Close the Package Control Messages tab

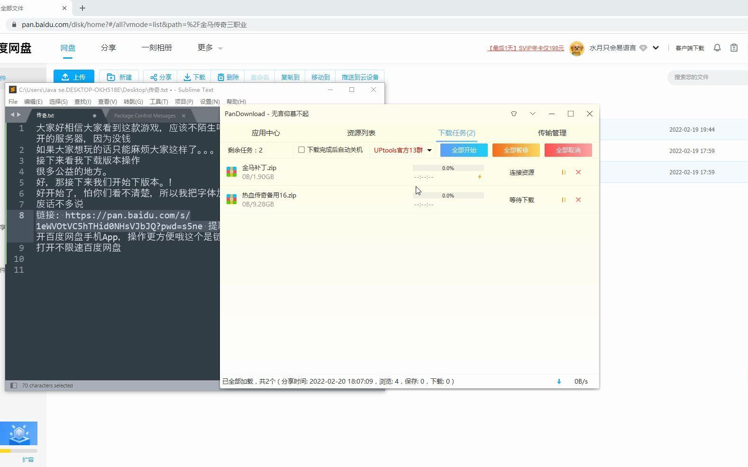click(183, 116)
